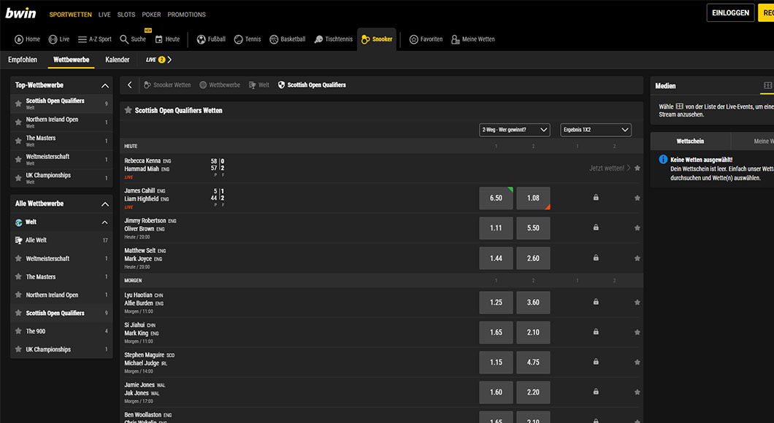This screenshot has width=774, height=423.
Task: Favorite Scottish Open Qualifiers Wetten header star
Action: [129, 110]
